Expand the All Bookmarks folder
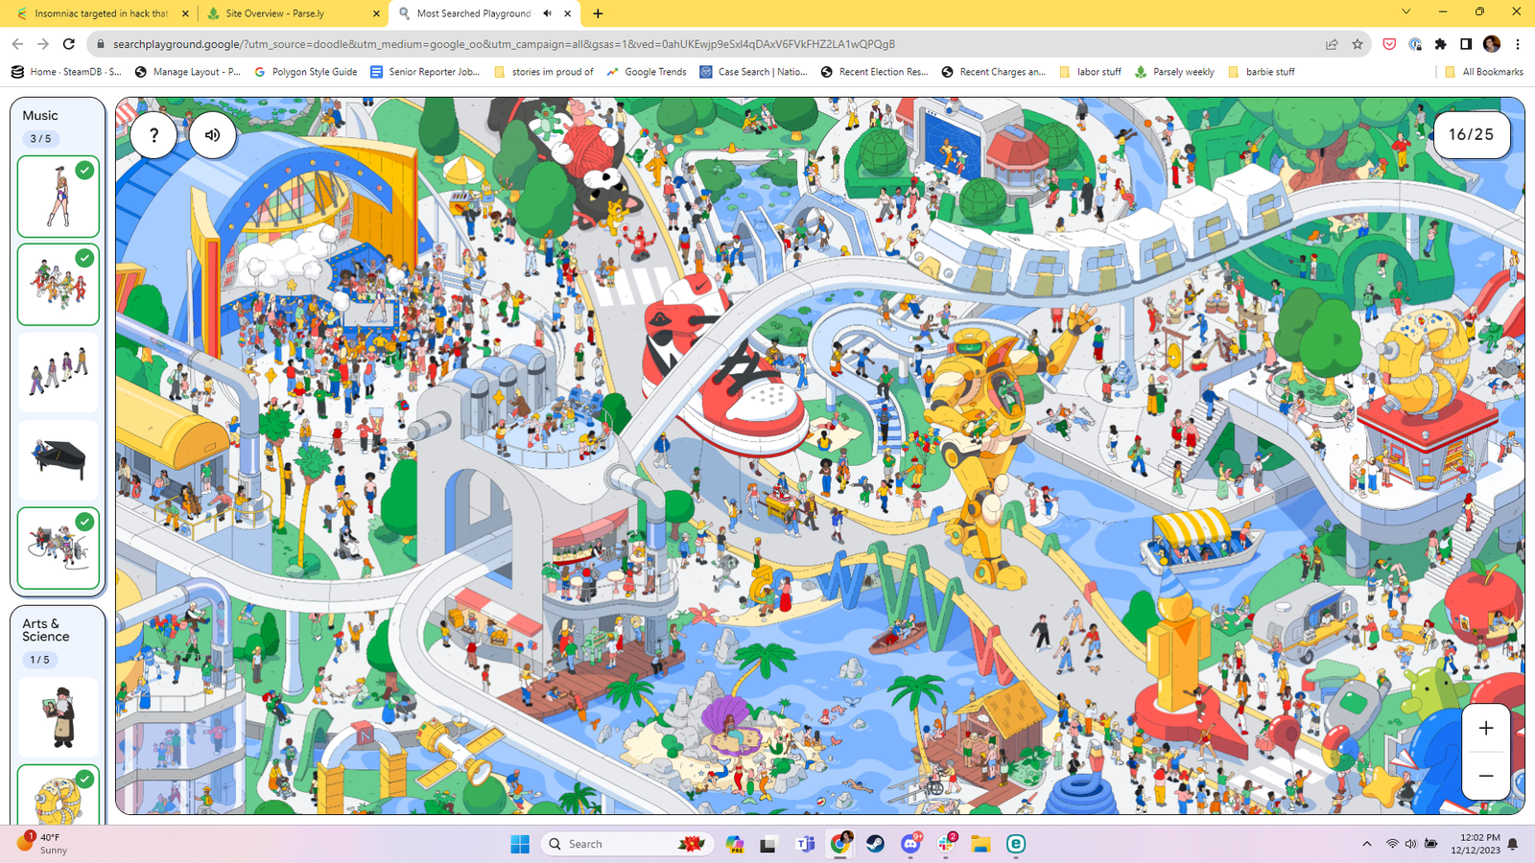 1484,72
